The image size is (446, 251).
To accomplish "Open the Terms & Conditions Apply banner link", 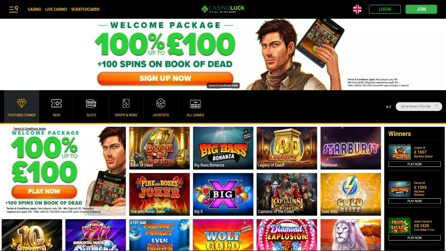I will (x=223, y=85).
